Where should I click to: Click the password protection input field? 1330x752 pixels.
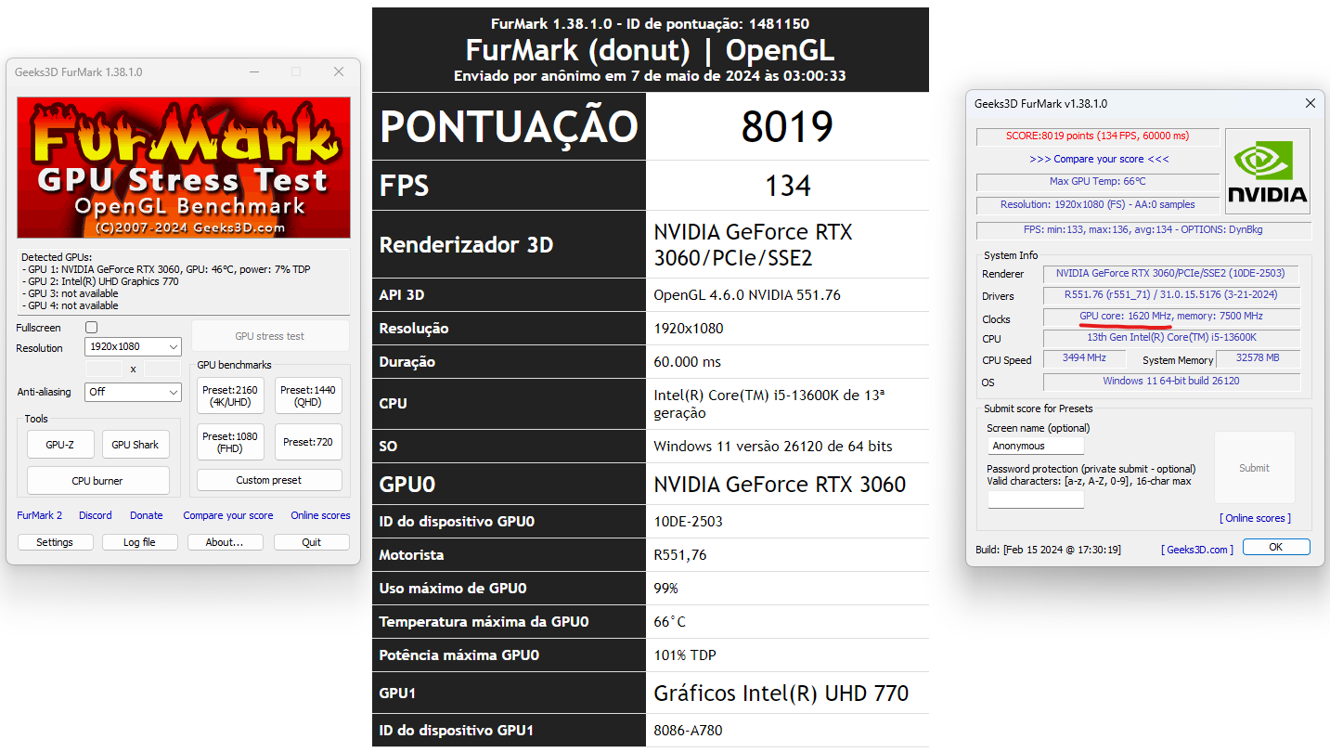tap(1035, 499)
